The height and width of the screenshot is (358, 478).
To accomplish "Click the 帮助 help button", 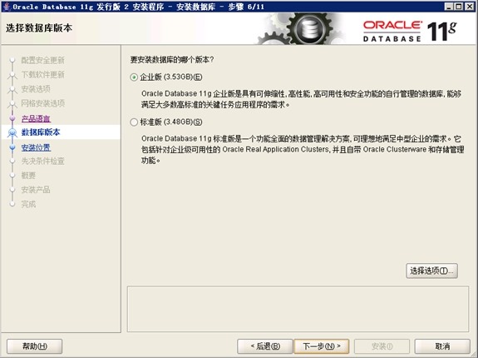I will click(34, 346).
